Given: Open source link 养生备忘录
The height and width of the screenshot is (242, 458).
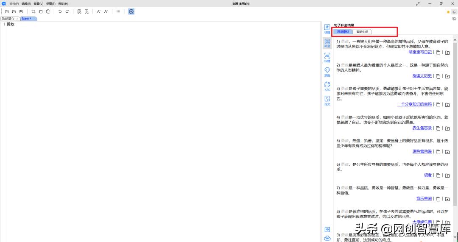Looking at the screenshot, I should pos(422,128).
